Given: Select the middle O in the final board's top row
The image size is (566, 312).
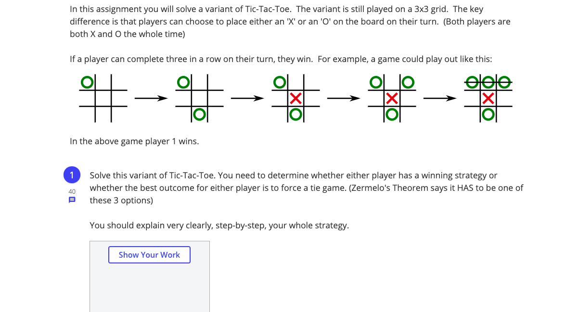Looking at the screenshot, I should coord(488,82).
